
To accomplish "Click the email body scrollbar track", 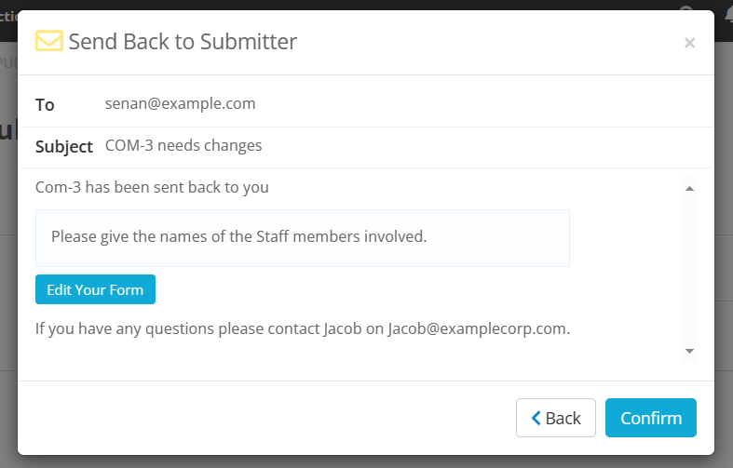I will click(689, 270).
